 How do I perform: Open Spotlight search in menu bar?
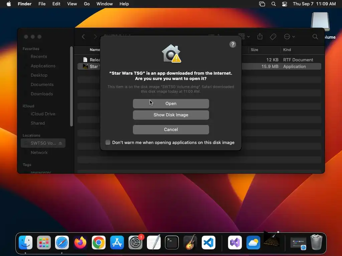point(273,4)
